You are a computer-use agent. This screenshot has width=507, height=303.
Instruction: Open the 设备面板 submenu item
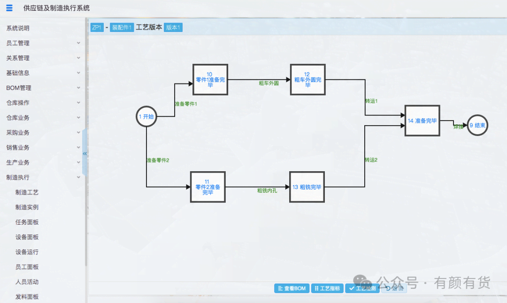point(27,237)
